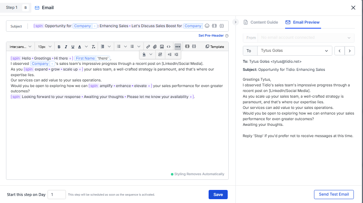Expand highlight color dropdown arrow
The height and width of the screenshot is (203, 363).
pyautogui.click(x=151, y=54)
